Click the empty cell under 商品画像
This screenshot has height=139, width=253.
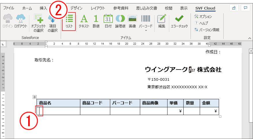coord(154,111)
